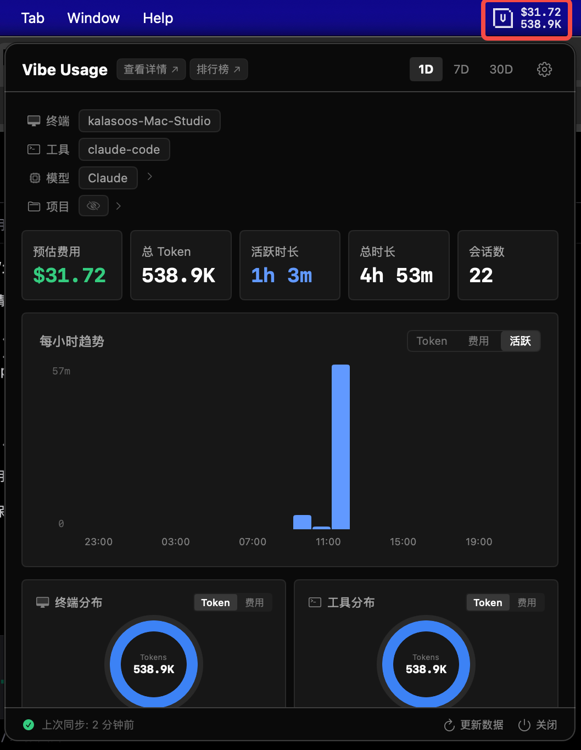Open the Help menu
This screenshot has height=750, width=581.
(158, 18)
